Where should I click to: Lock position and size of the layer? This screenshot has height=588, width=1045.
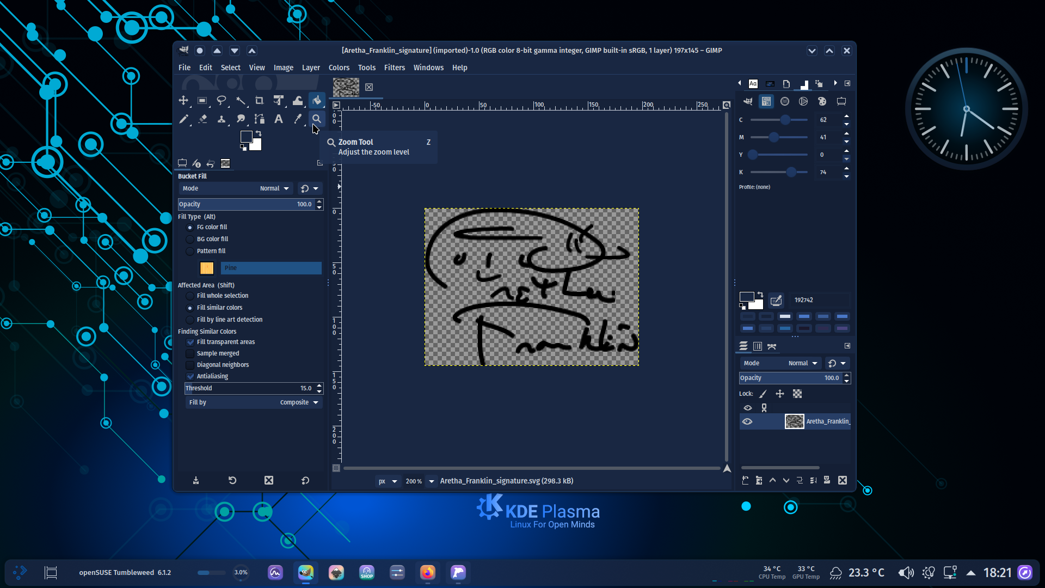pyautogui.click(x=780, y=394)
